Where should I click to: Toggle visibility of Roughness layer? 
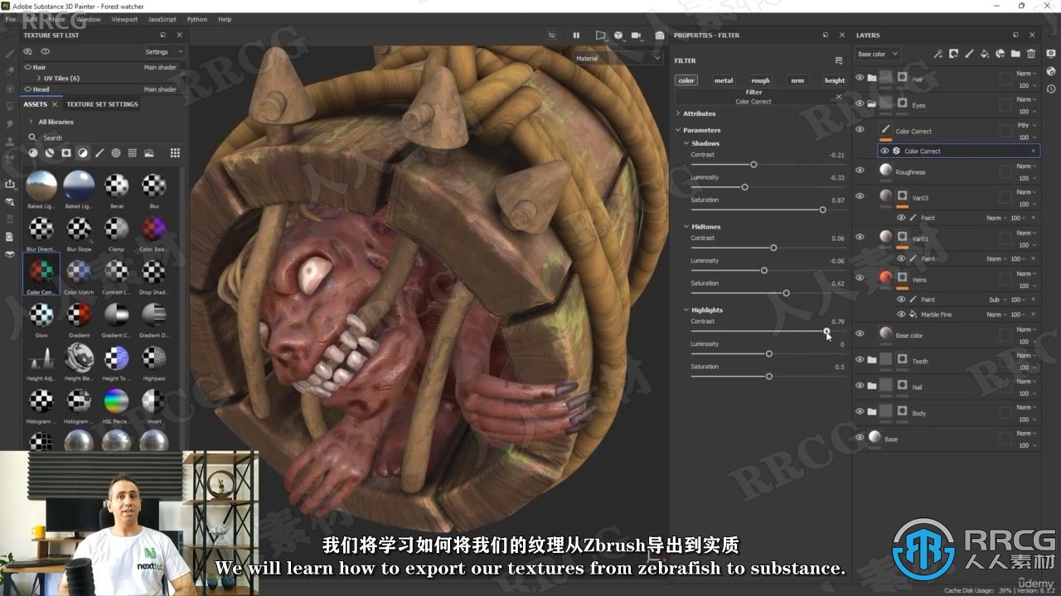pyautogui.click(x=860, y=171)
